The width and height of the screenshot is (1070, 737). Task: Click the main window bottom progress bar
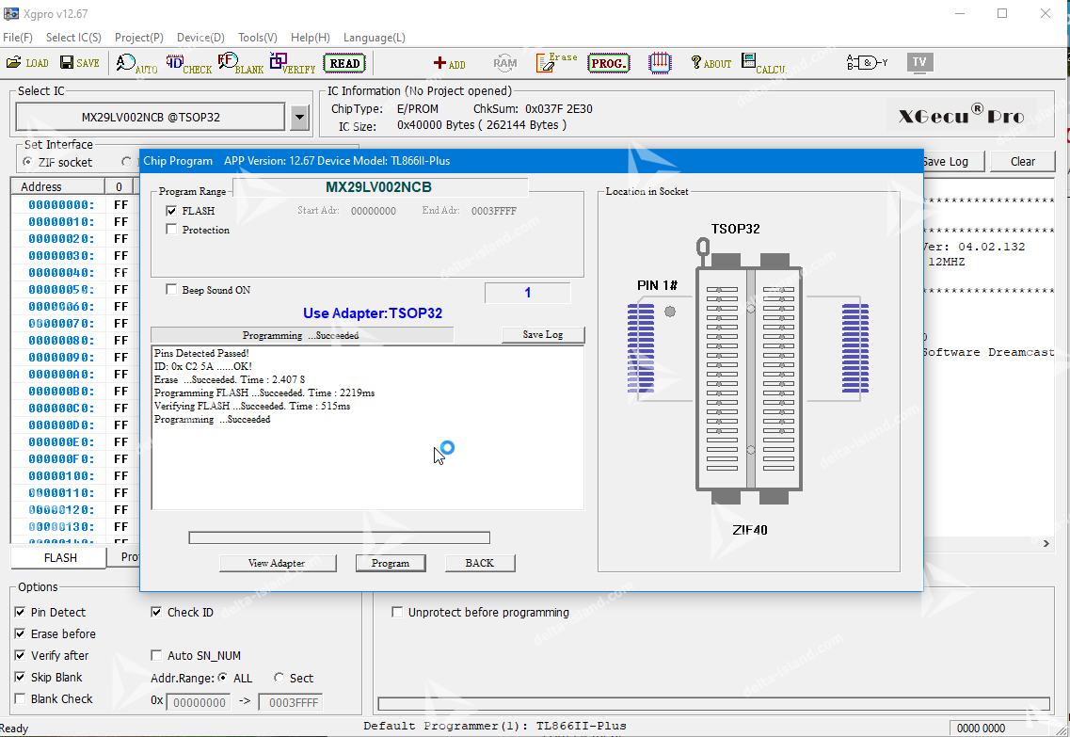pos(713,703)
